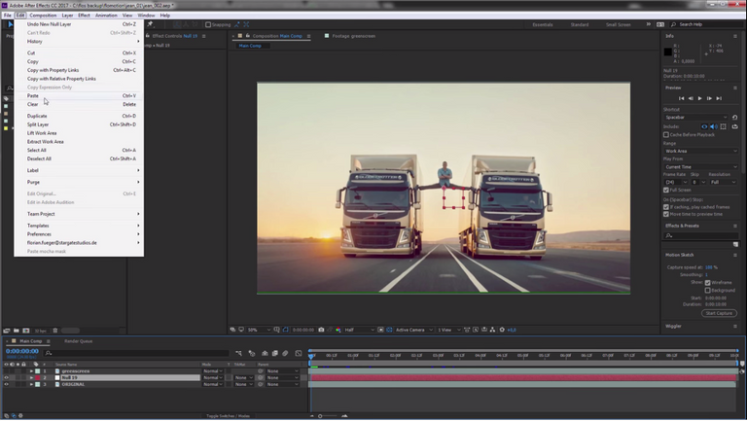Click the red label color of Null 19
The image size is (747, 421).
(38, 377)
